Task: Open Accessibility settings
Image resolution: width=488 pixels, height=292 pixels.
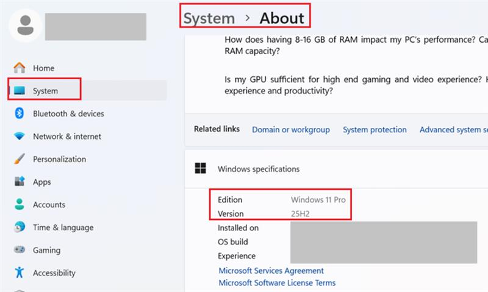Action: pos(54,272)
